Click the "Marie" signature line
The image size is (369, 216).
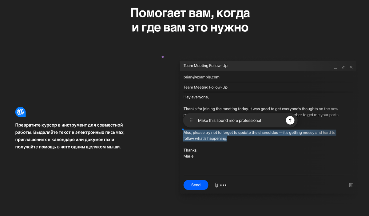tap(188, 156)
